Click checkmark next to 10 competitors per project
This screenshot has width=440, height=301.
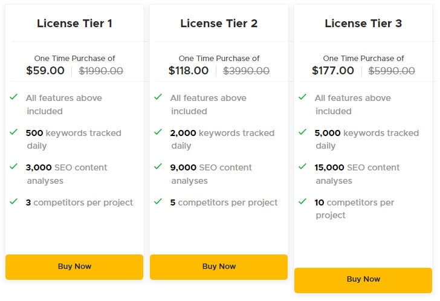302,201
